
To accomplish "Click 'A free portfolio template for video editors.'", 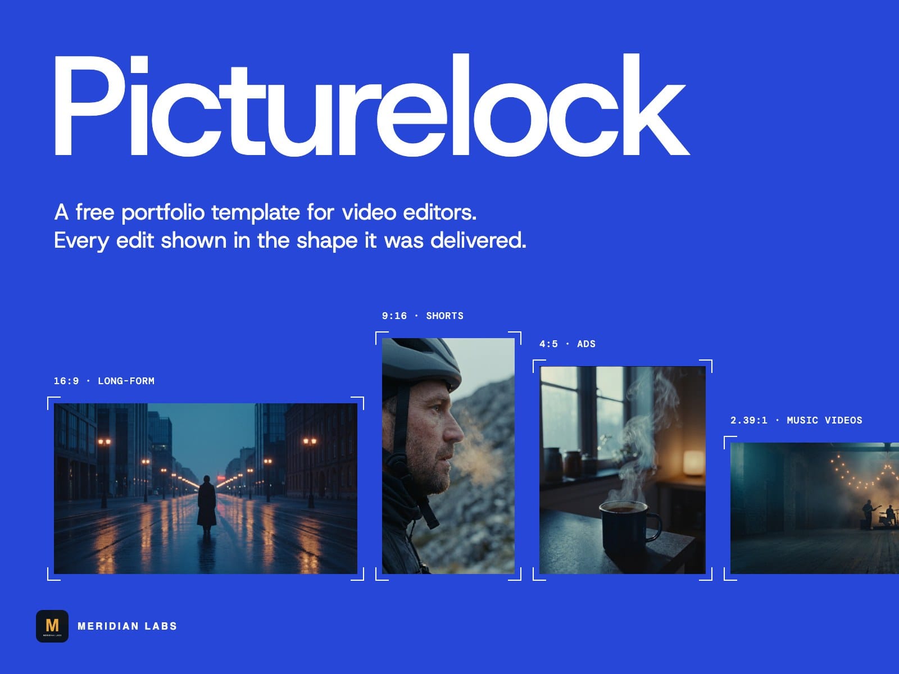I will (x=265, y=212).
